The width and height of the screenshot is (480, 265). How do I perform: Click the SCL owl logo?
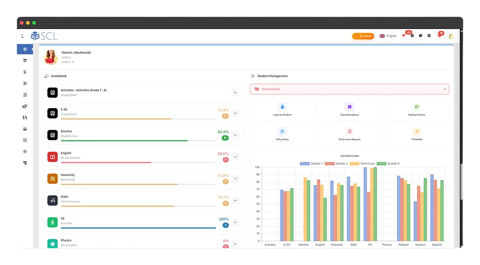(44, 36)
